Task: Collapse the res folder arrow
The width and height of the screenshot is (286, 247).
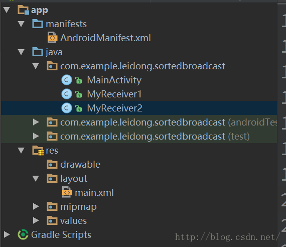Action: (21, 151)
